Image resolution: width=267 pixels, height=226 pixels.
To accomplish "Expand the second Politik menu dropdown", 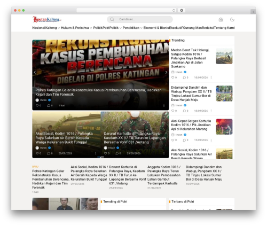I will [121, 28].
